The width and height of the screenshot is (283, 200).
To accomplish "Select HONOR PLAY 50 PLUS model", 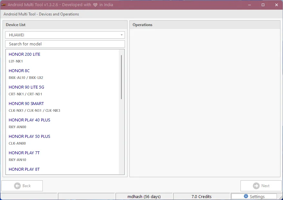I will coord(29,137).
